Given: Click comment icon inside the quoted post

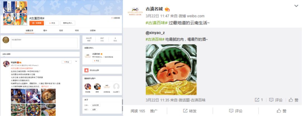Looking at the screenshot, I should point(271,100).
